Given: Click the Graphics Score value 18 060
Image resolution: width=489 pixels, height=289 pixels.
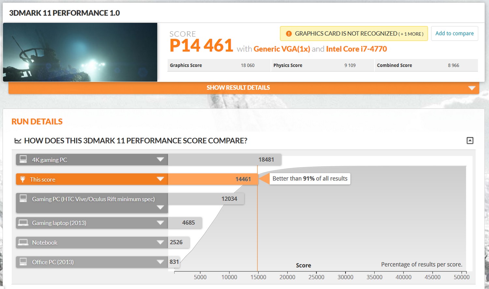Looking at the screenshot, I should tap(248, 65).
